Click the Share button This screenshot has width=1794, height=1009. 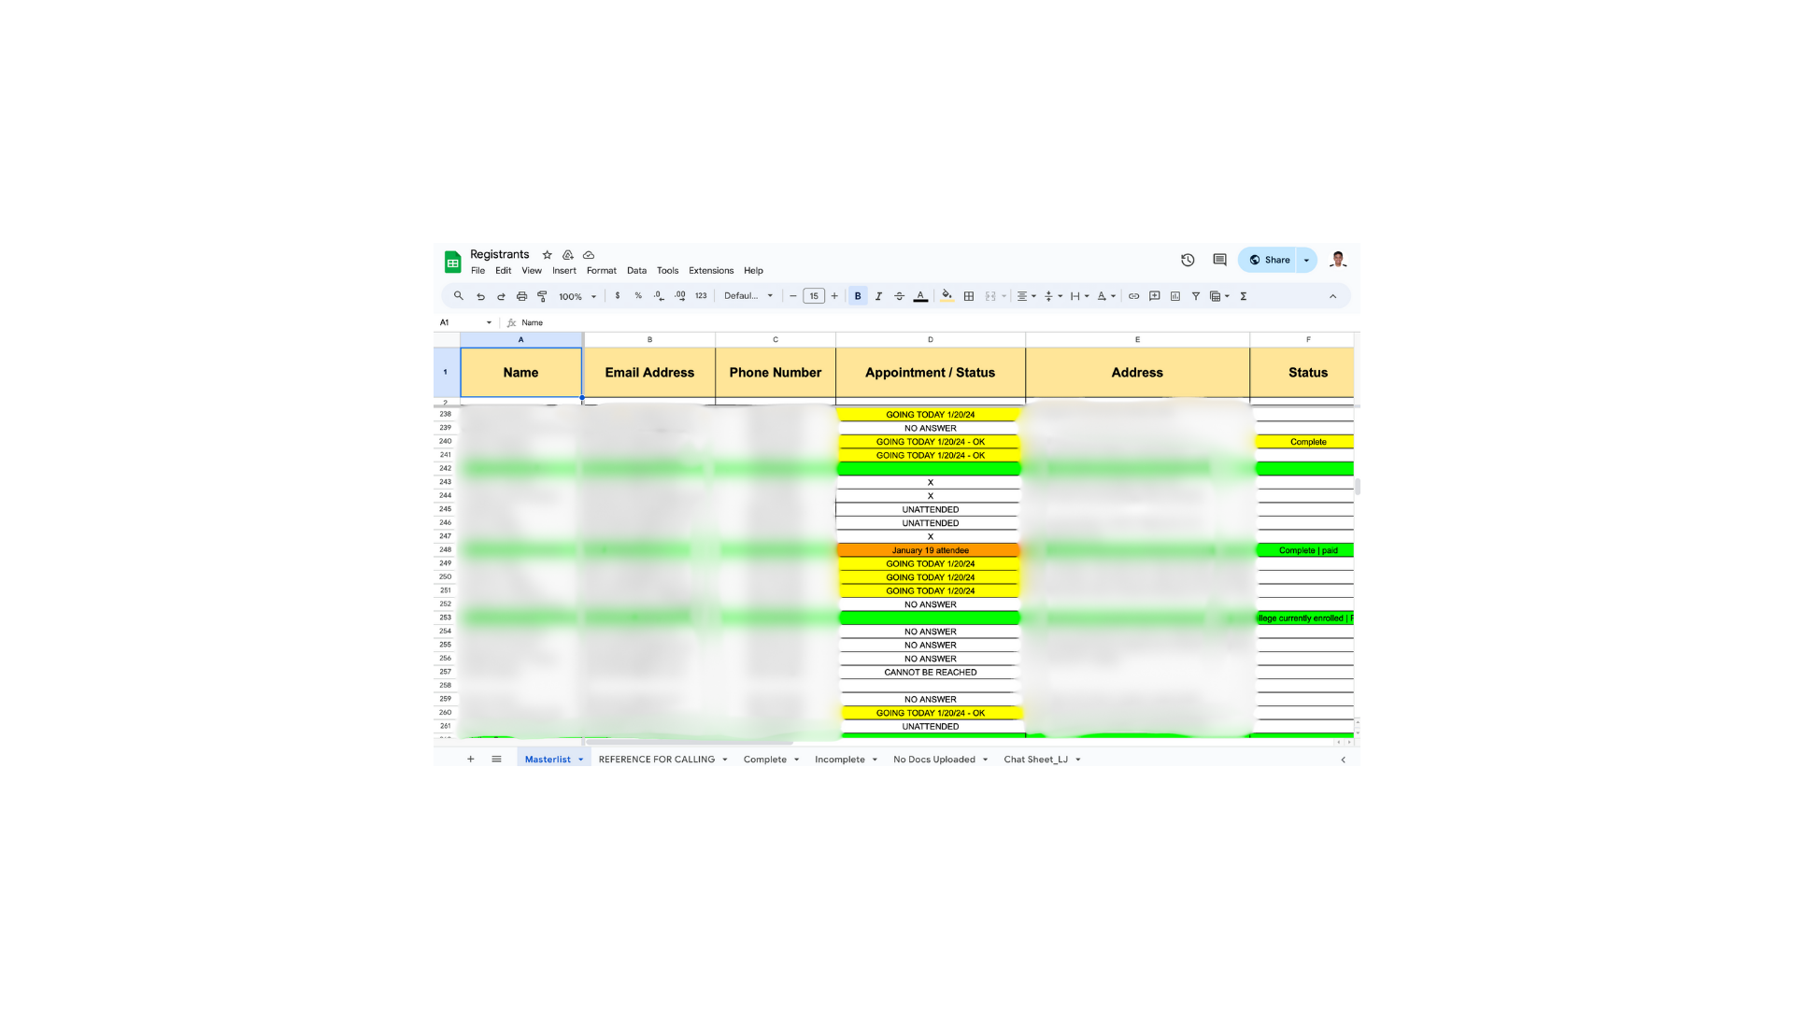1269,260
